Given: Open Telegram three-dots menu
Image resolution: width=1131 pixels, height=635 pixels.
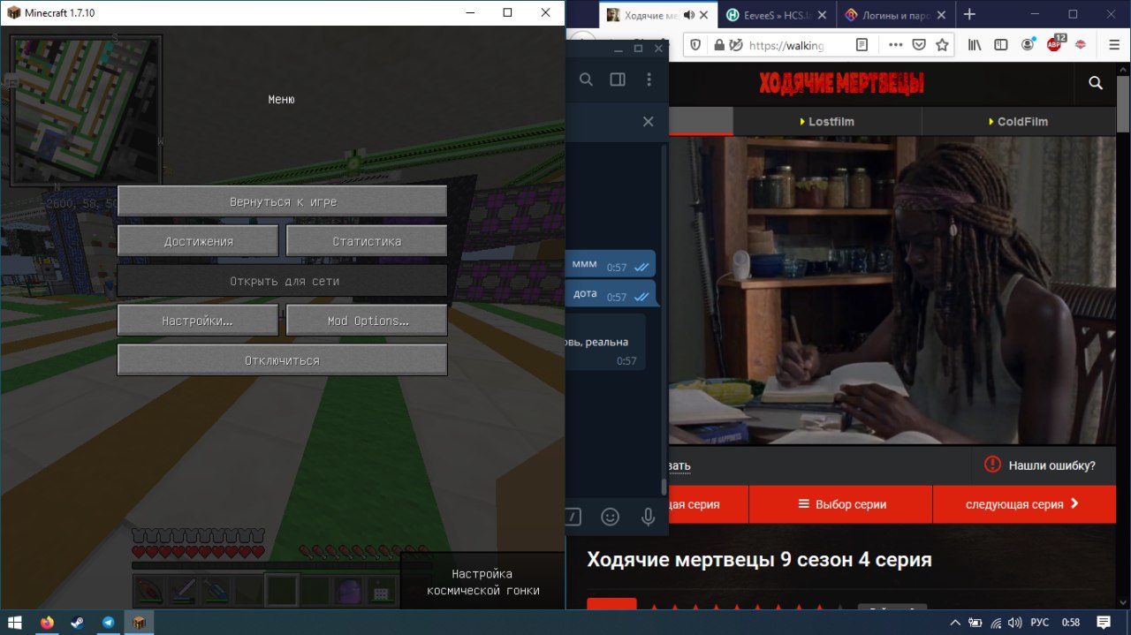Looking at the screenshot, I should pyautogui.click(x=649, y=79).
